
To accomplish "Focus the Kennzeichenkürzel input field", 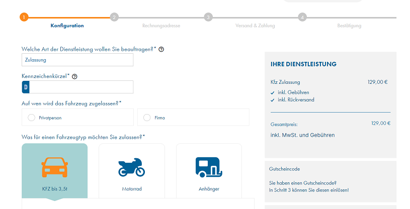I will 81,87.
